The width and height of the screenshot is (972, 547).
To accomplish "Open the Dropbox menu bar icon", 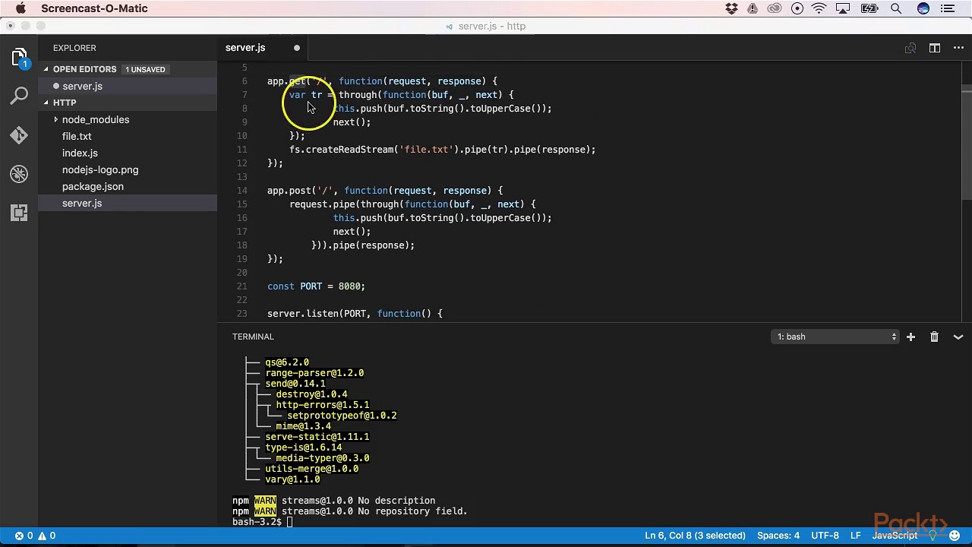I will tap(731, 8).
